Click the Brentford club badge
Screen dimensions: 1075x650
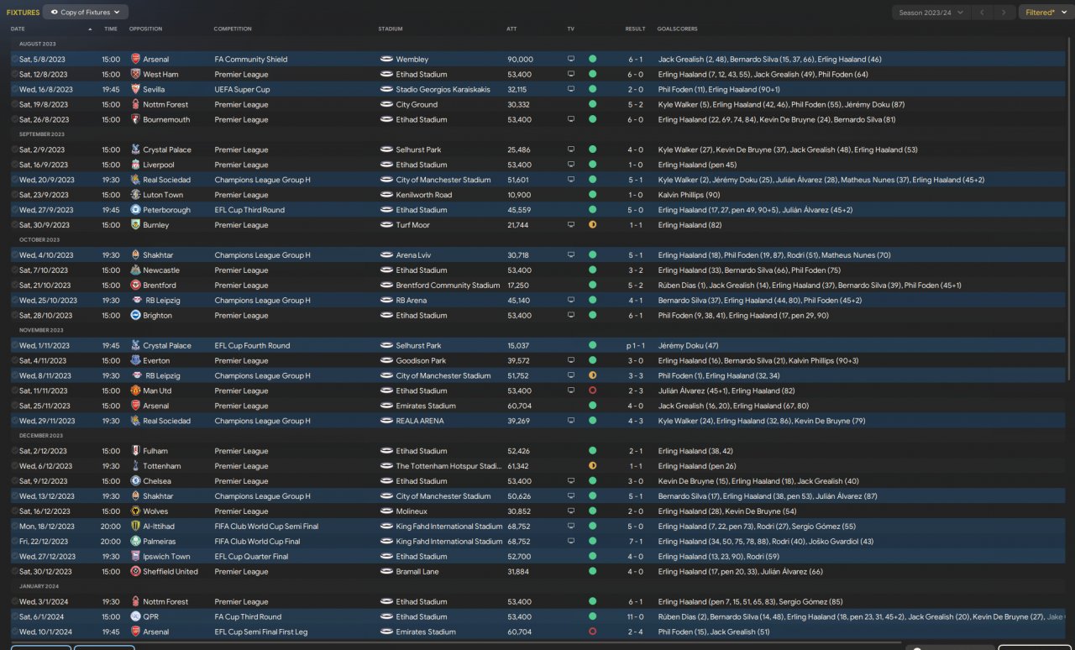click(136, 286)
